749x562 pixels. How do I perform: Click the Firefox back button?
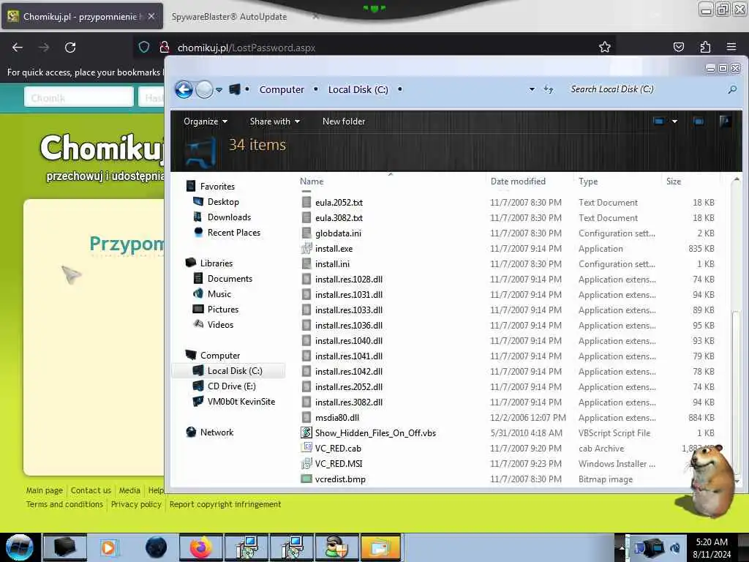pyautogui.click(x=18, y=48)
